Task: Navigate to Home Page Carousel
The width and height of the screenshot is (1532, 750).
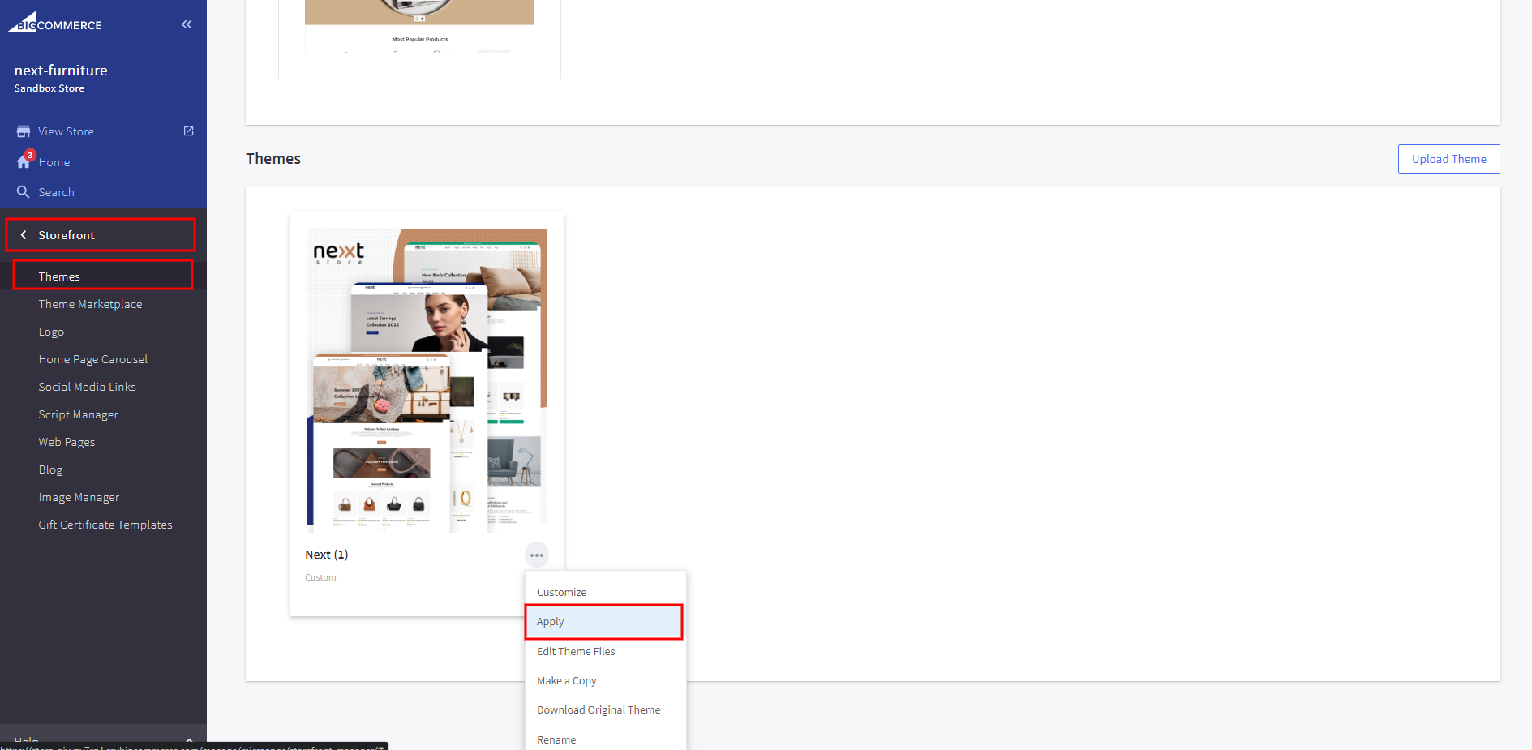Action: 92,359
